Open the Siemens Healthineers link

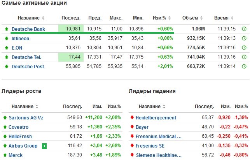159,155
